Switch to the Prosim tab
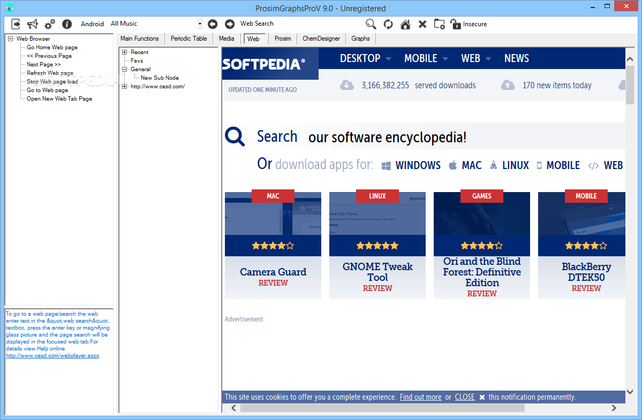The width and height of the screenshot is (642, 420). point(283,39)
